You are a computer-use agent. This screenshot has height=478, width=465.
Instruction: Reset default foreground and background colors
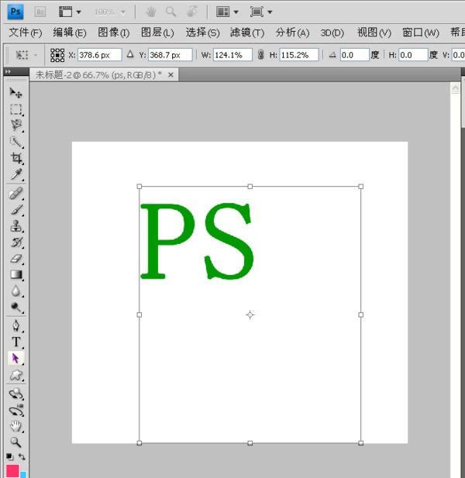[10, 456]
